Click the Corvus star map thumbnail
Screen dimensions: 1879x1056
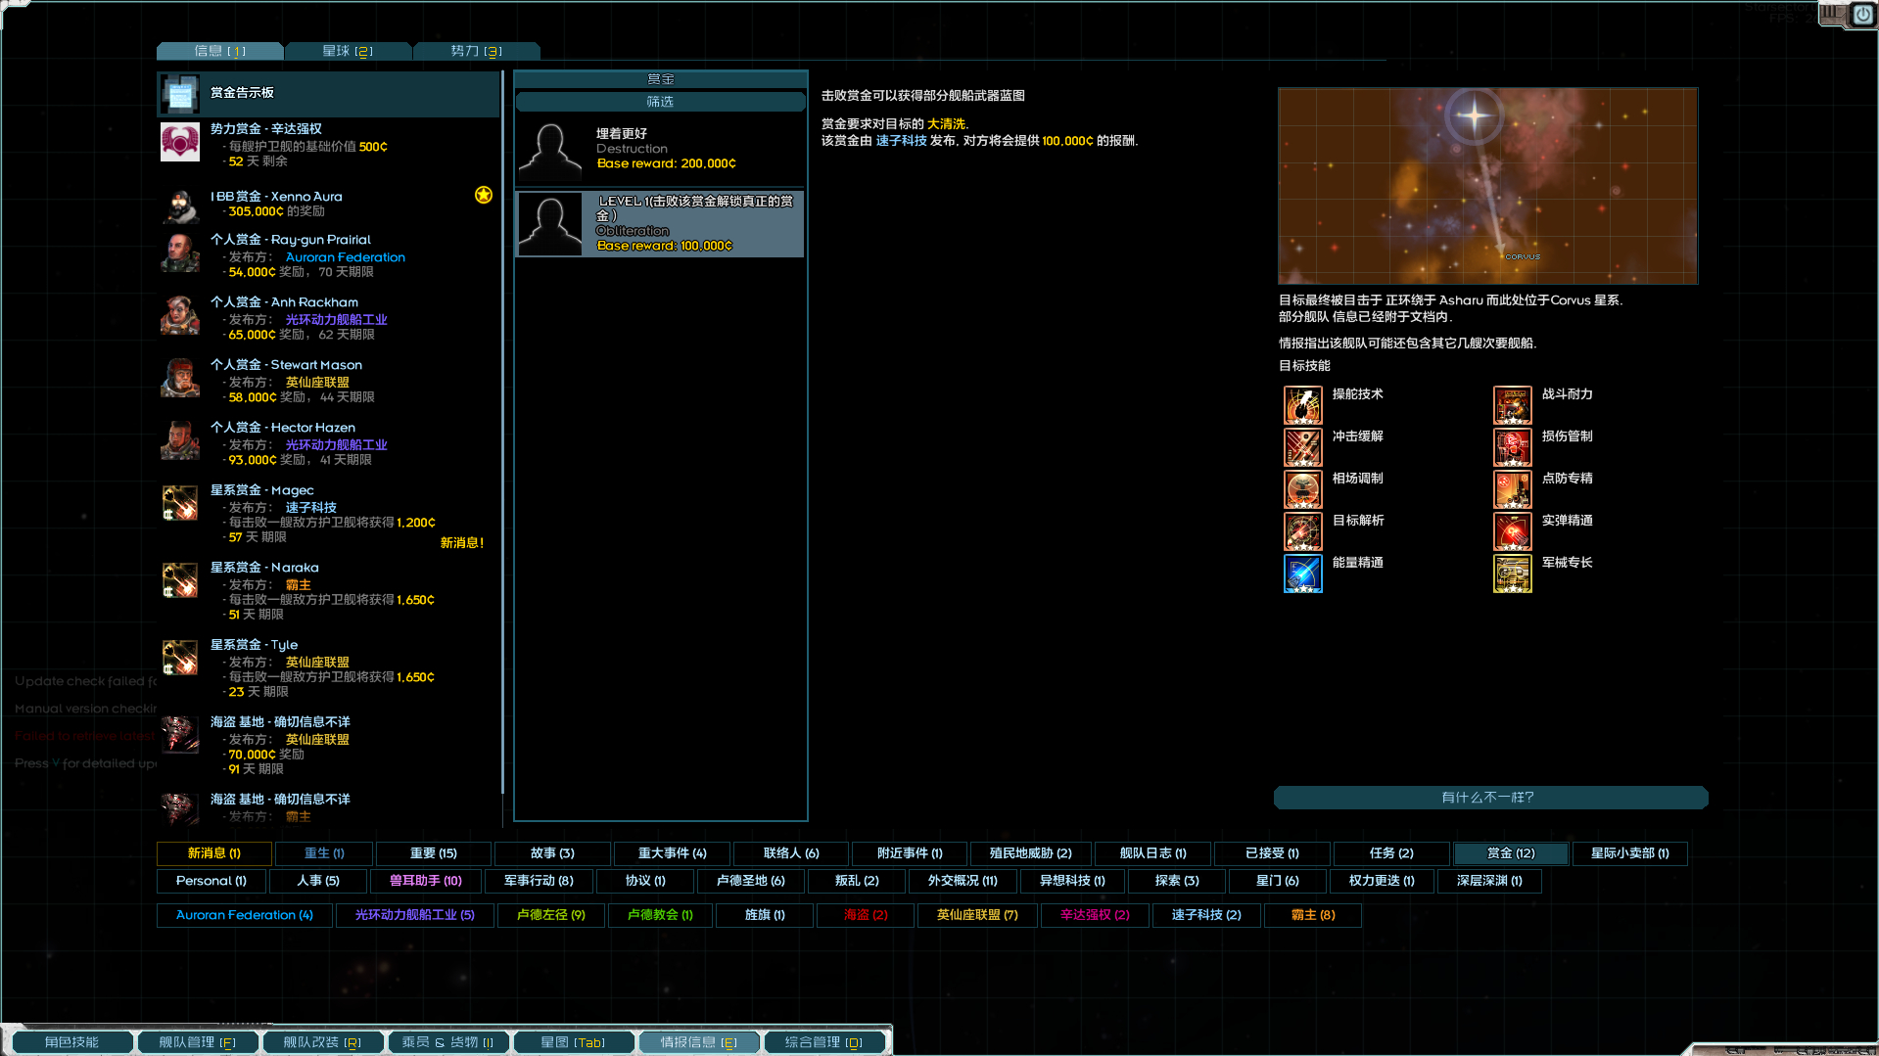point(1486,186)
